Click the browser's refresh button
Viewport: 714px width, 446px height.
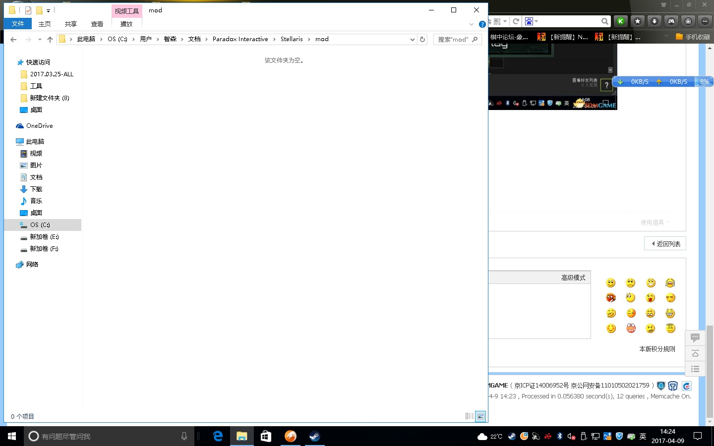pyautogui.click(x=516, y=21)
